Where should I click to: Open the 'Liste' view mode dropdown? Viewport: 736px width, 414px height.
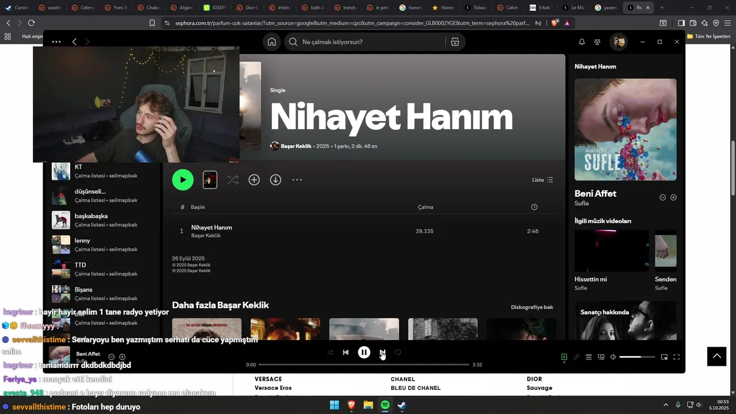[x=542, y=180]
